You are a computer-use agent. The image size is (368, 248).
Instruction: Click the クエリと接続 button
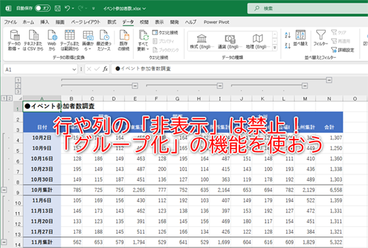(165, 33)
